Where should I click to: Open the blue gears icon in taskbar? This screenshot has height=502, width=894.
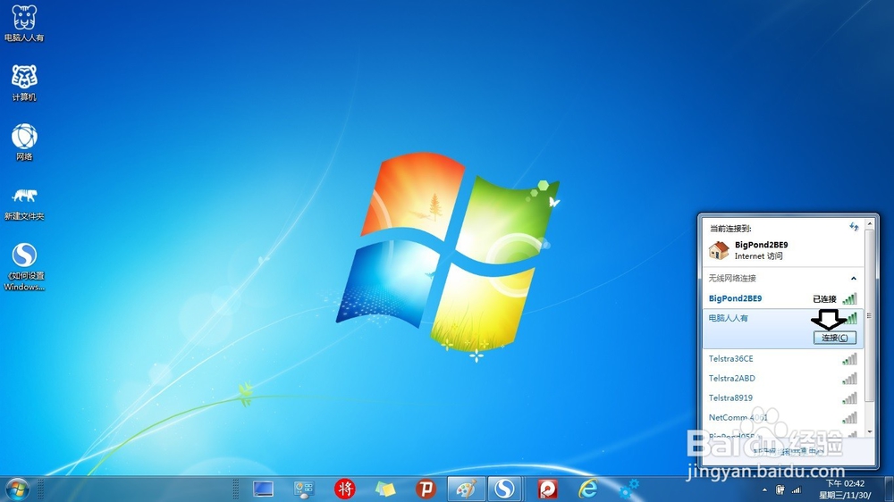pyautogui.click(x=628, y=489)
